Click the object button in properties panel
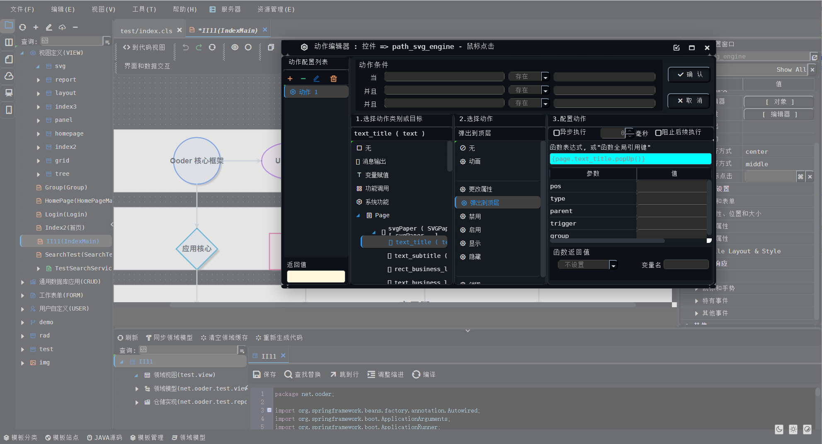The height and width of the screenshot is (444, 822). coord(779,102)
